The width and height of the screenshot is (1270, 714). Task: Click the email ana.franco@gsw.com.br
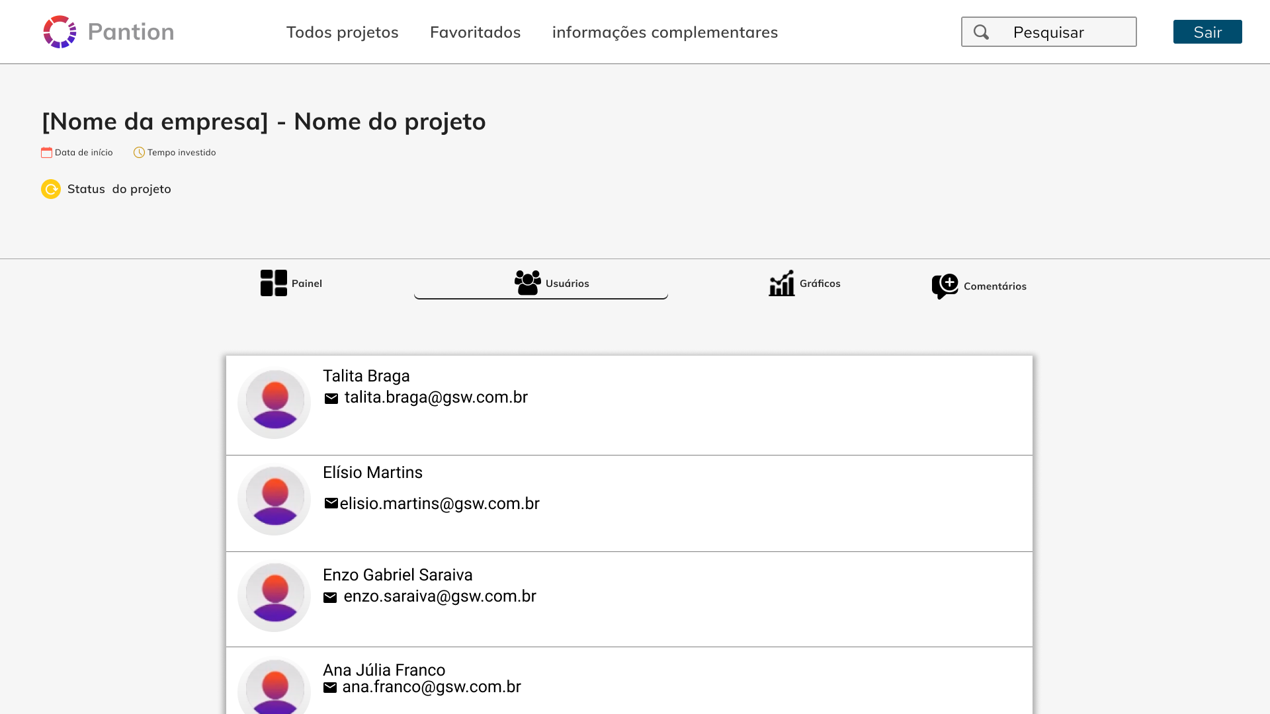(432, 687)
